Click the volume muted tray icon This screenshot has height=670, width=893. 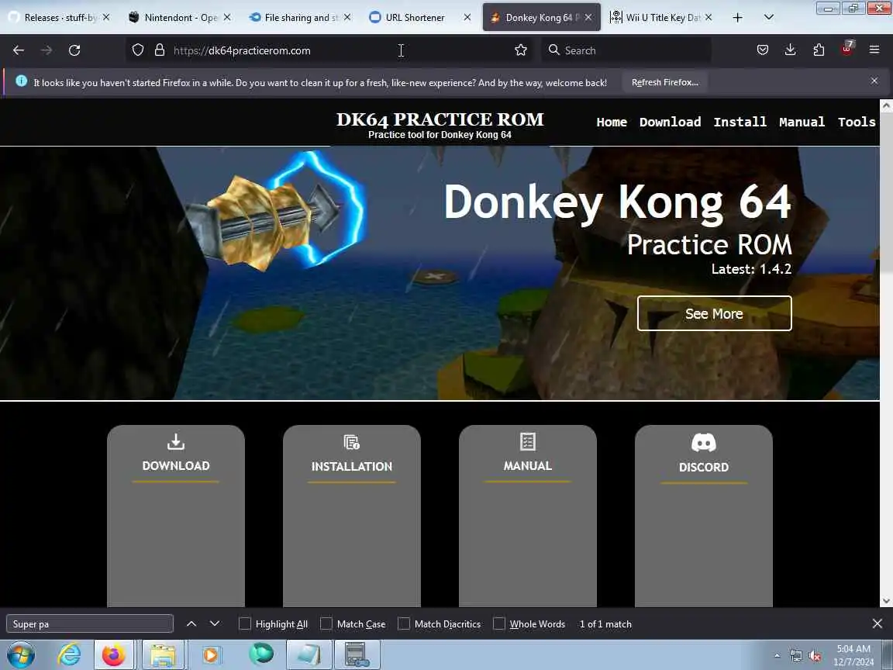click(x=815, y=656)
